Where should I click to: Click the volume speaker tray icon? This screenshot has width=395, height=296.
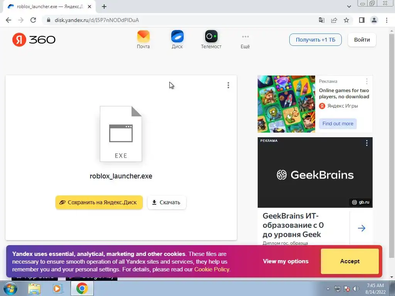tap(356, 289)
